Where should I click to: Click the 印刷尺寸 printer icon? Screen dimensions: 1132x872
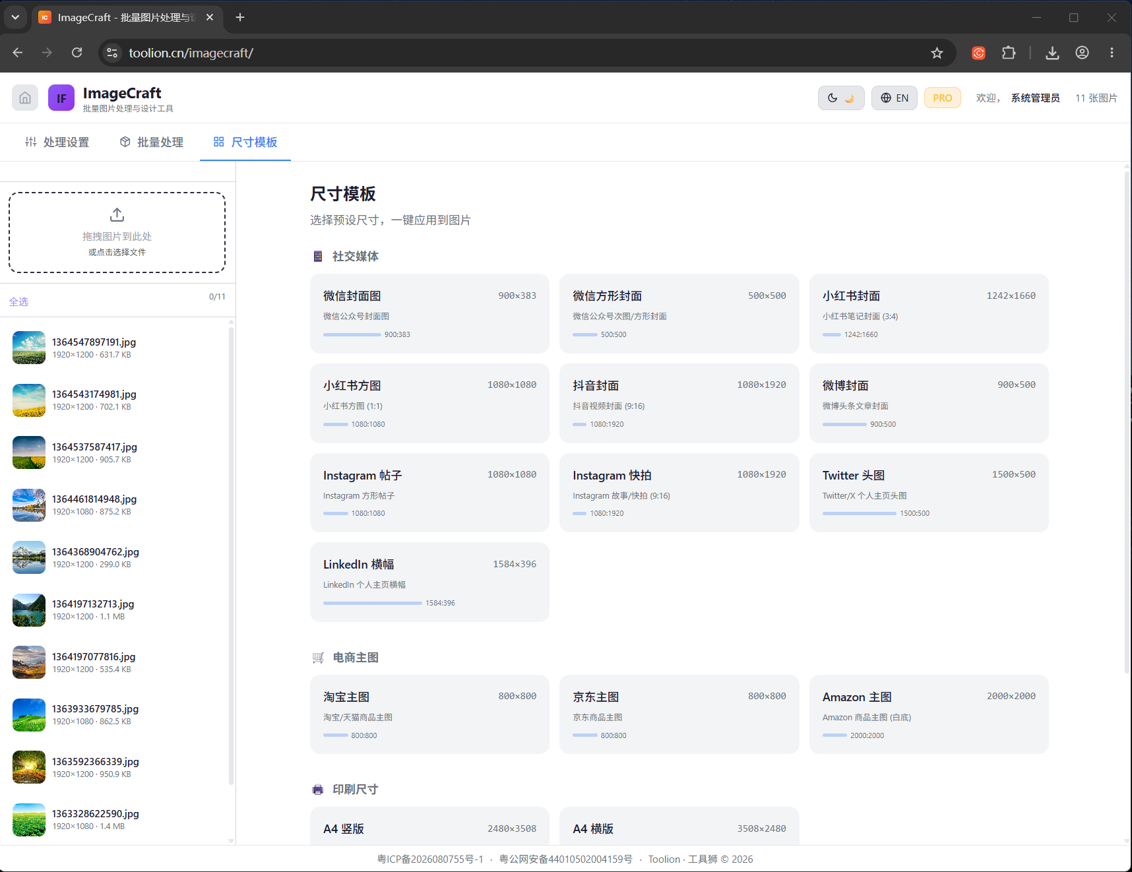318,790
